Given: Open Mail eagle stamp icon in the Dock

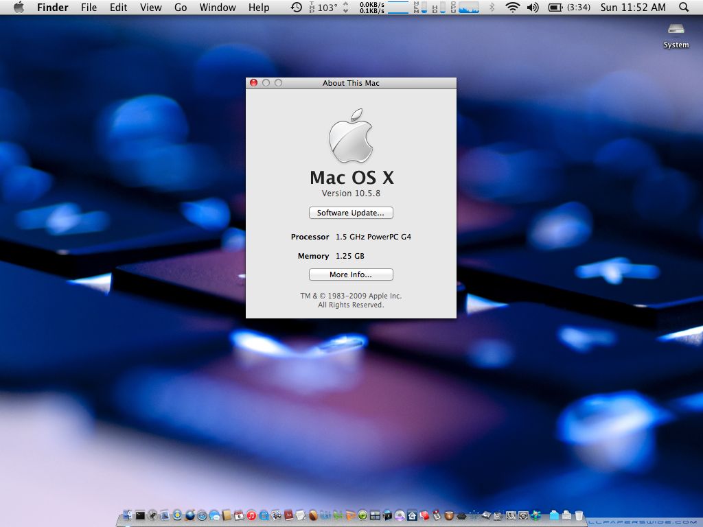Looking at the screenshot, I should [165, 515].
